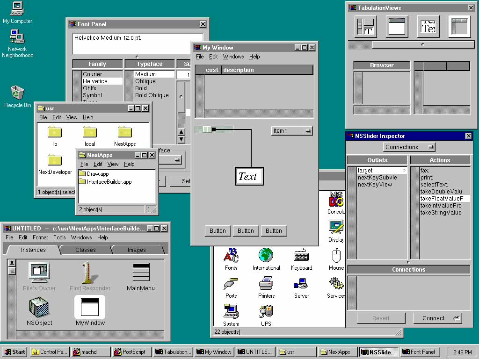
Task: Open the Tools menu in Interface Builder
Action: (x=59, y=237)
